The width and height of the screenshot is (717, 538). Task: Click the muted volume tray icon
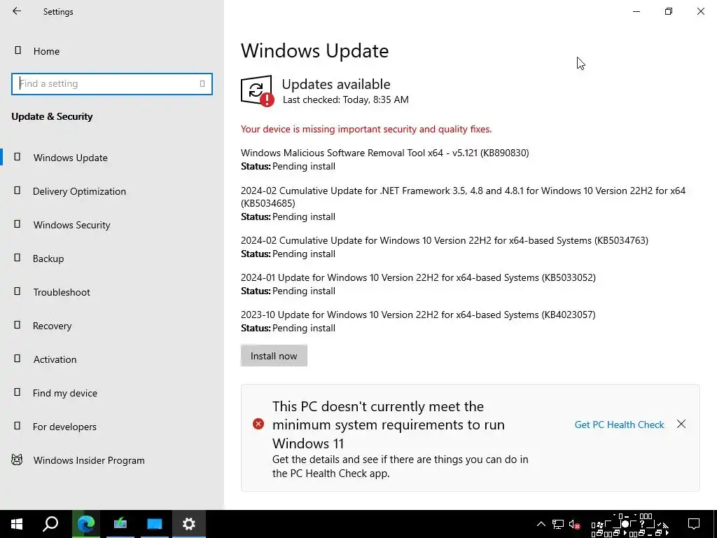coord(575,525)
